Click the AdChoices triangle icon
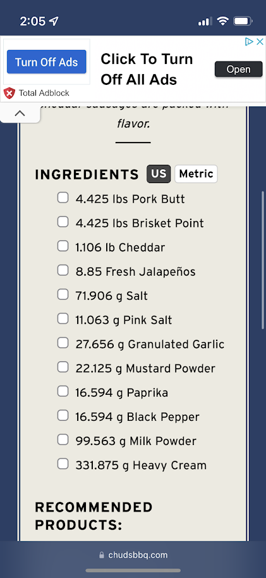 click(249, 42)
